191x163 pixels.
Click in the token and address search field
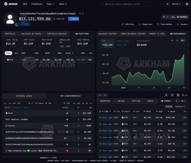pos(131,4)
